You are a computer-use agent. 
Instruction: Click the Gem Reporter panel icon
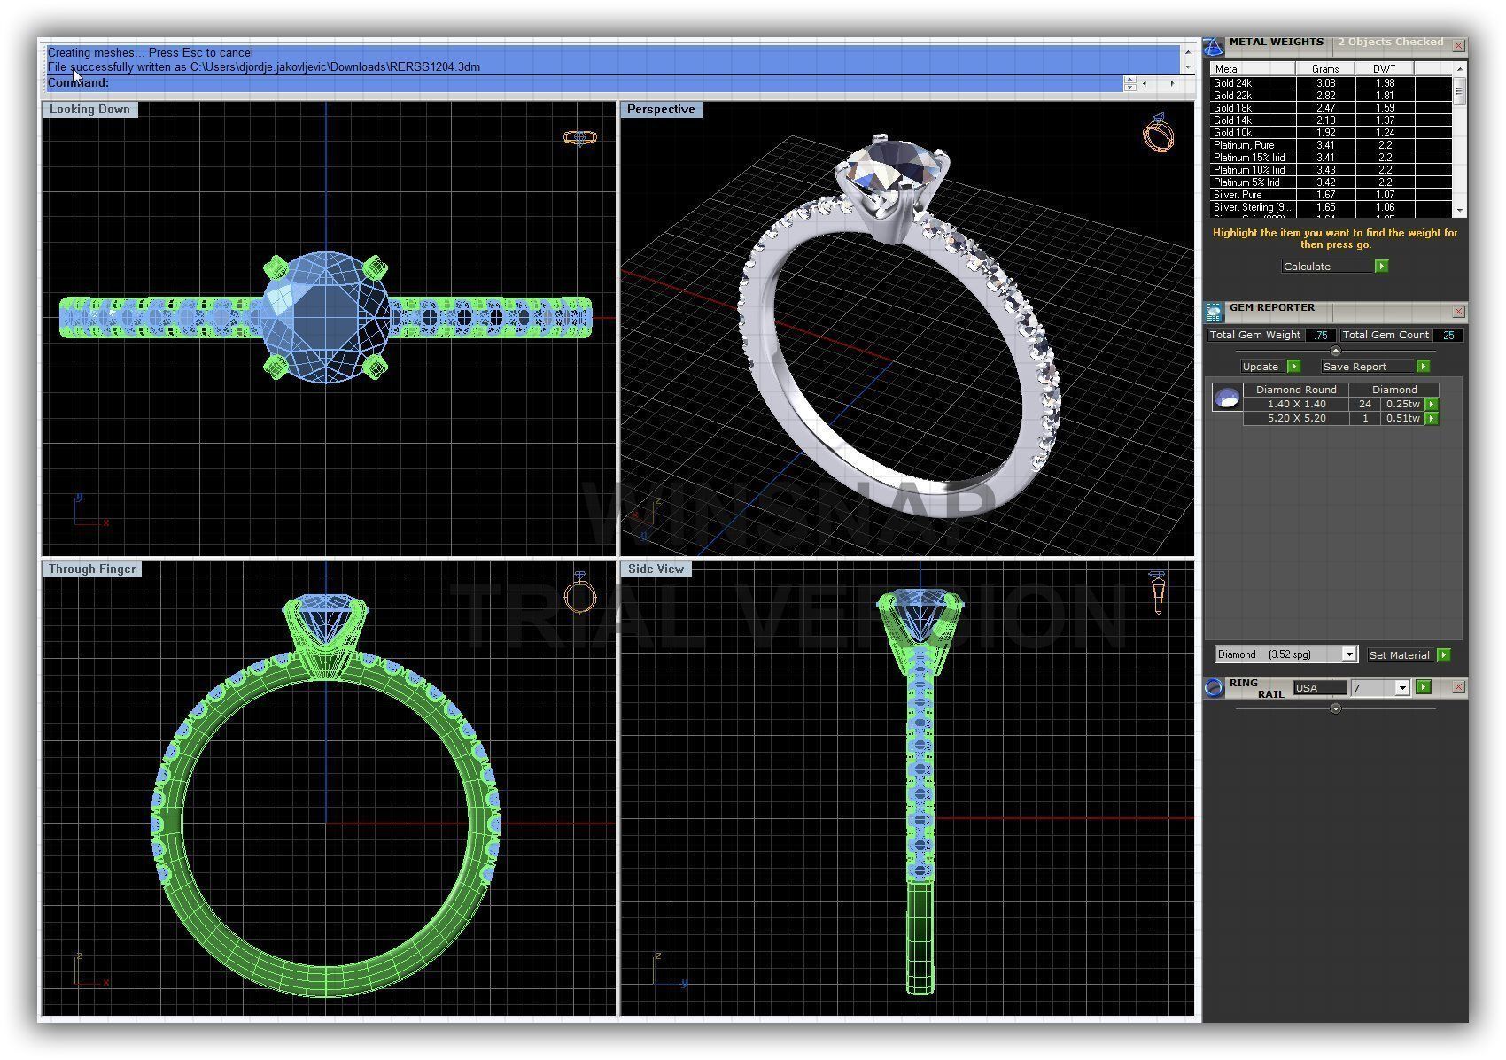[x=1213, y=311]
